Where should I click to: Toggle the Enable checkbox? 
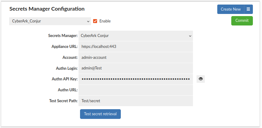[95, 21]
